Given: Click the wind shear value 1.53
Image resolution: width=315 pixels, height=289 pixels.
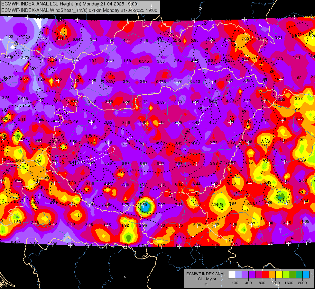Looking at the screenshot, I should (x=17, y=222).
